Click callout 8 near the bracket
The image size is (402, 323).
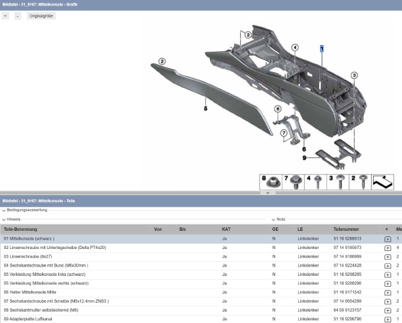coord(278,109)
